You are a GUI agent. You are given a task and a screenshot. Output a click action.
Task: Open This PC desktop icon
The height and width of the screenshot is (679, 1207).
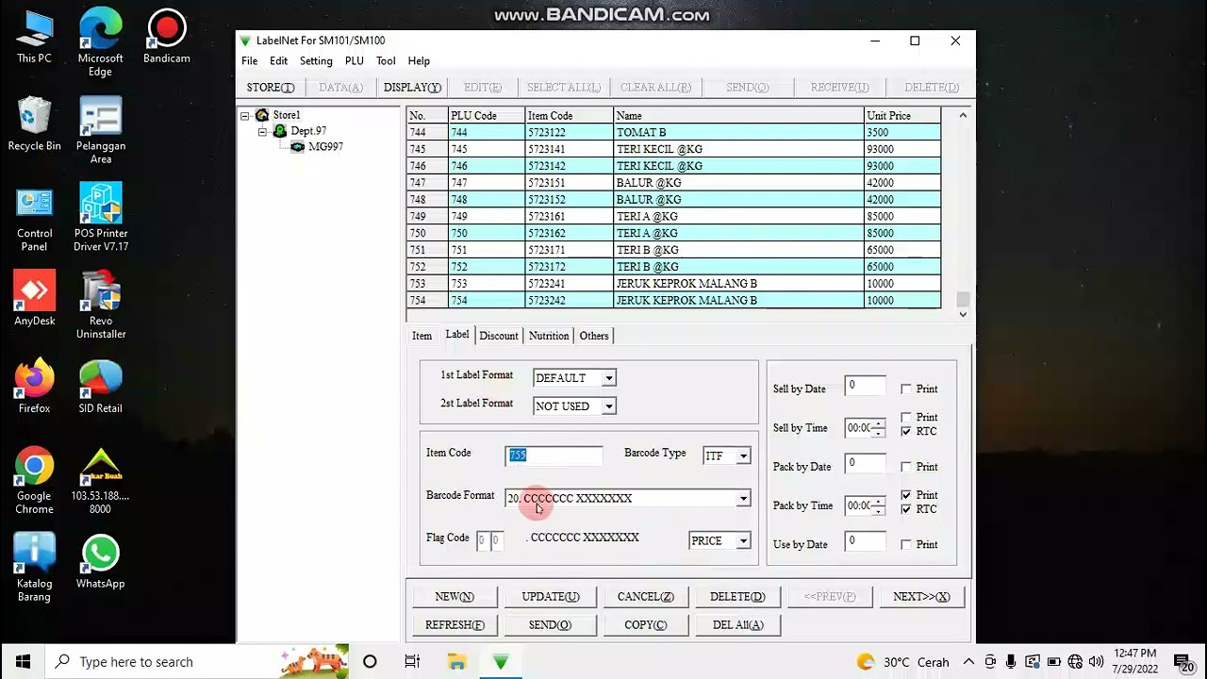point(34,38)
